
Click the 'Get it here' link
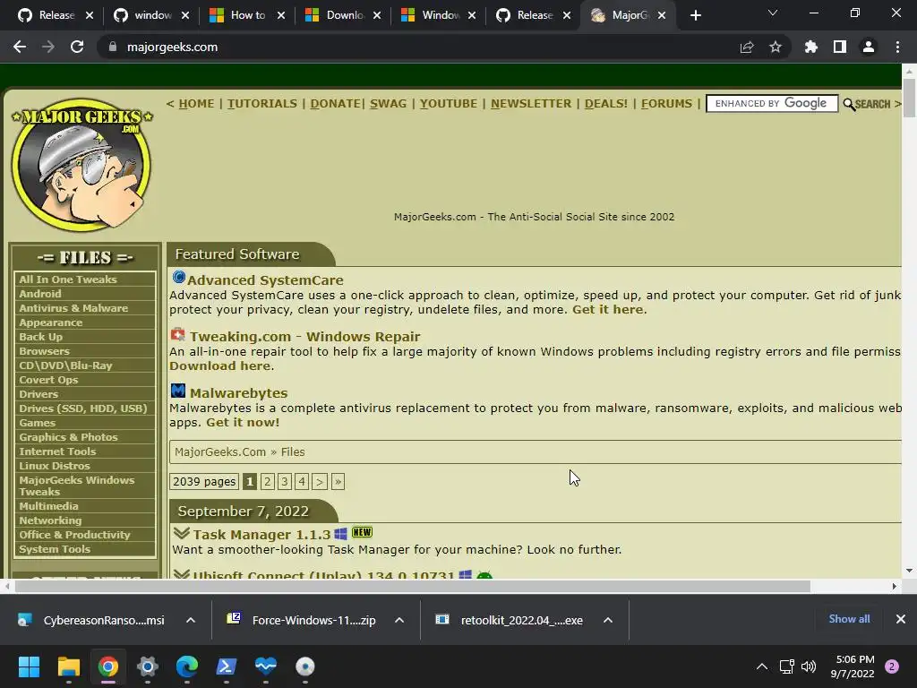(x=608, y=309)
